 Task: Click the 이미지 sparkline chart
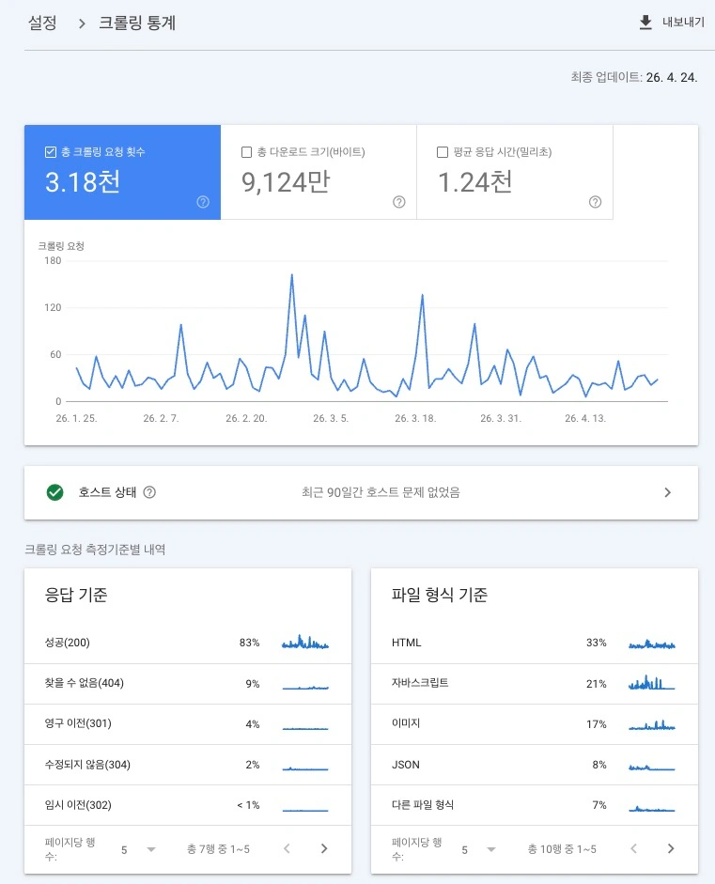pos(652,724)
